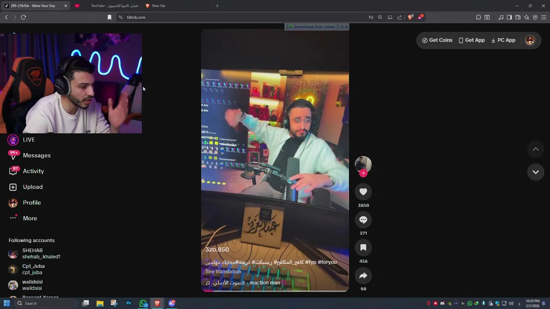Open the browser extensions puzzle icon
This screenshot has width=550, height=309.
(x=478, y=17)
